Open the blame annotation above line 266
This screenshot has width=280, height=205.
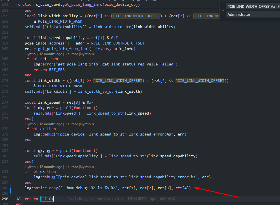pos(43,54)
